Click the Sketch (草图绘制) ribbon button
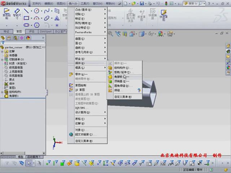Screen dimensions: 231x173 [6, 14]
